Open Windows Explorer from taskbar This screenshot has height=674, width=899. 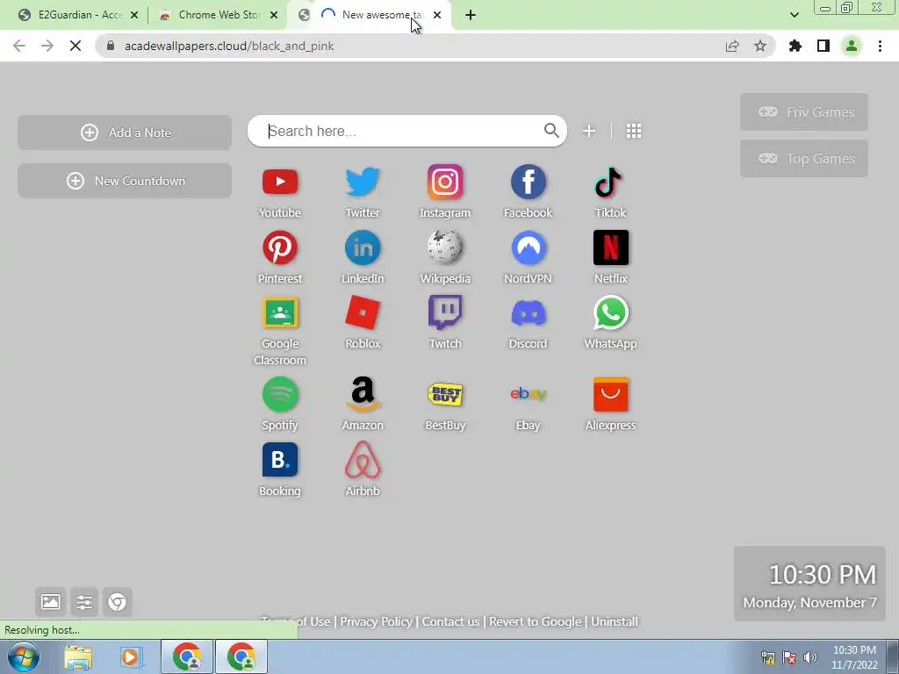(x=78, y=656)
